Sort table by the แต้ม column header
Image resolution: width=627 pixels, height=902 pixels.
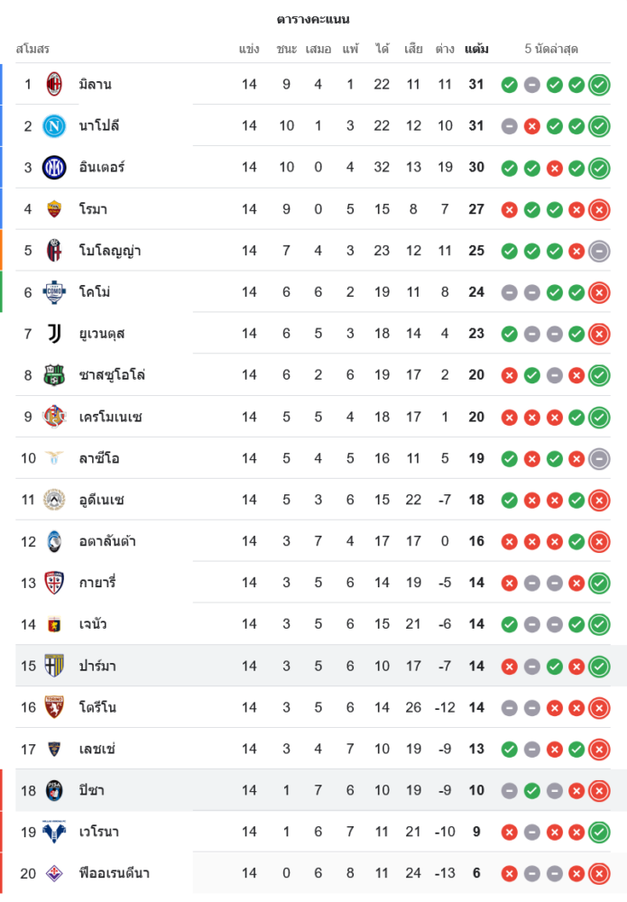(x=476, y=49)
